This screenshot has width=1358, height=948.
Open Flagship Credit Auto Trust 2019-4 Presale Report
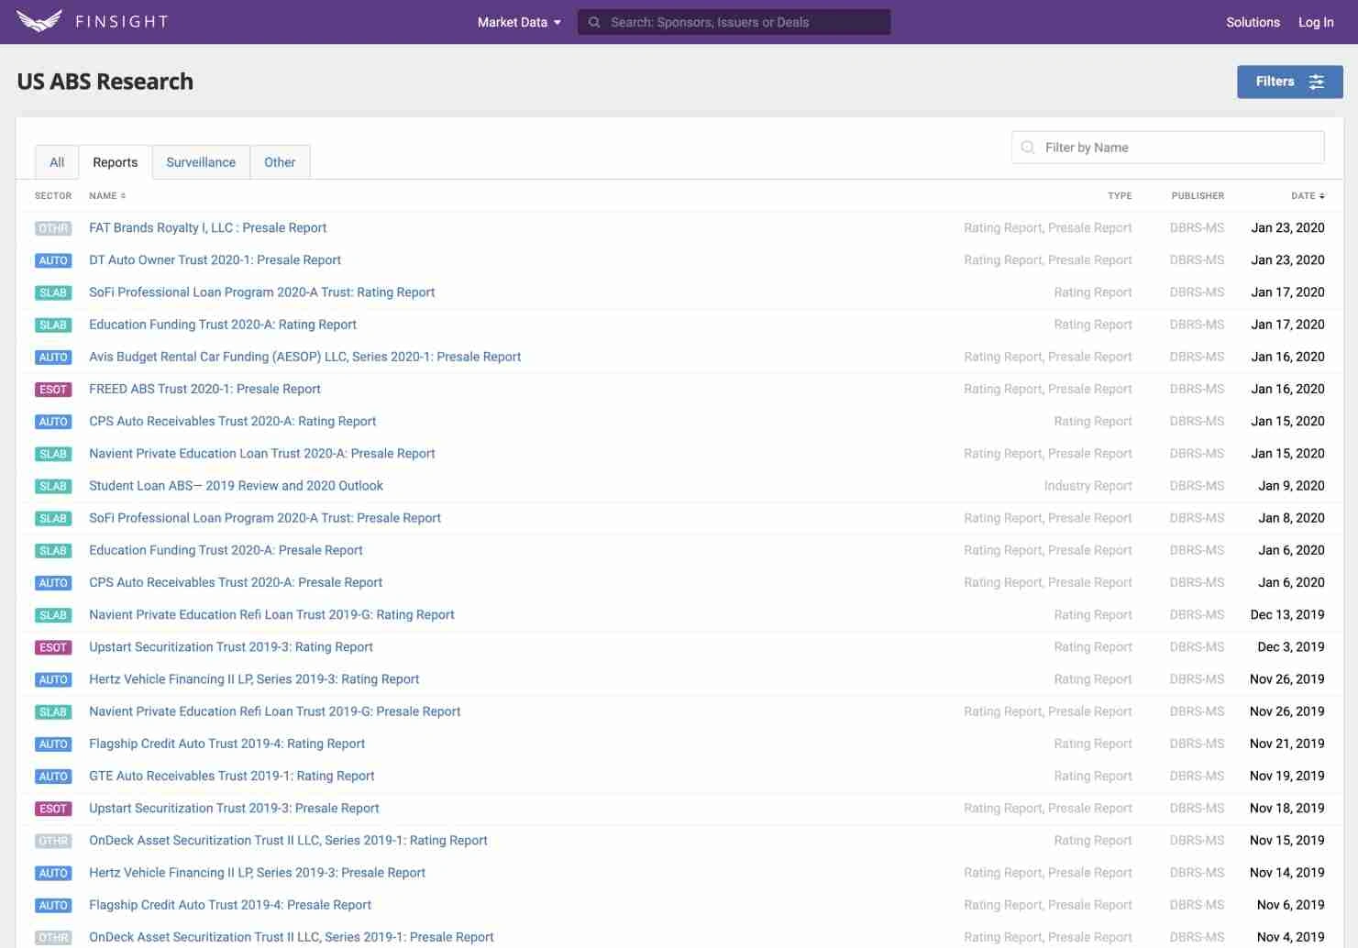pos(230,905)
